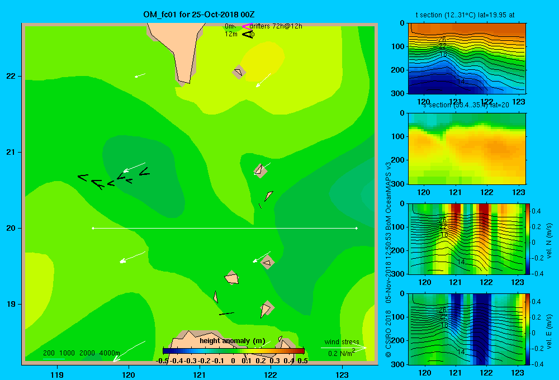Click the 's section' salinity panel title

click(466, 105)
